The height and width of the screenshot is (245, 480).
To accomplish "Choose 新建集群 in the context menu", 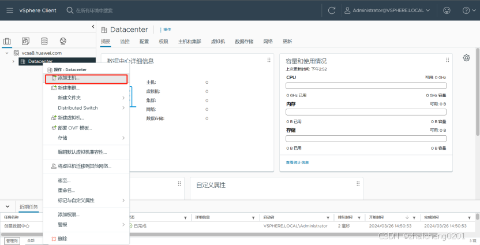I will (87, 88).
